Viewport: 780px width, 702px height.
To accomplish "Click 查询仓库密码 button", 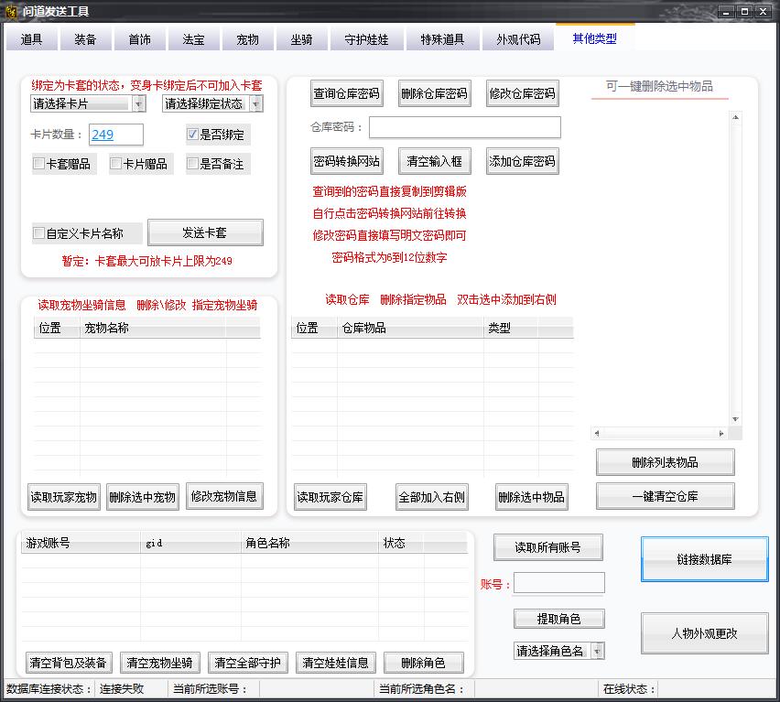I will point(346,93).
